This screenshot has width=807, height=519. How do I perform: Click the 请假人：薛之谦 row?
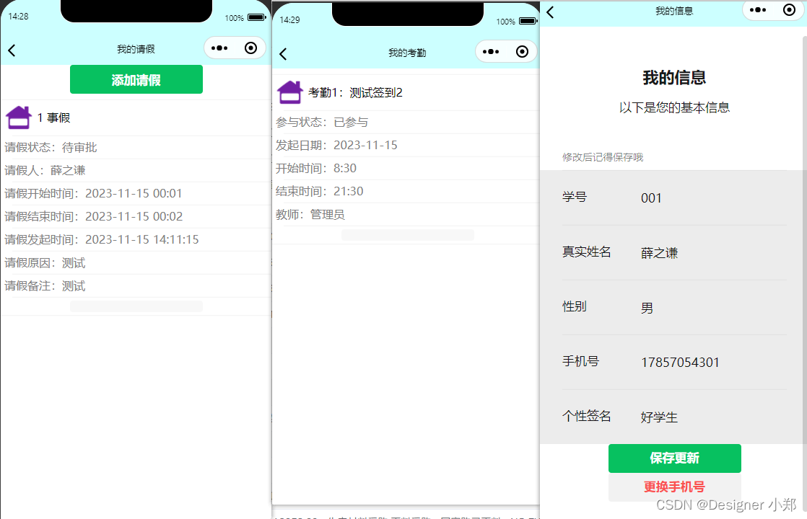[x=136, y=171]
